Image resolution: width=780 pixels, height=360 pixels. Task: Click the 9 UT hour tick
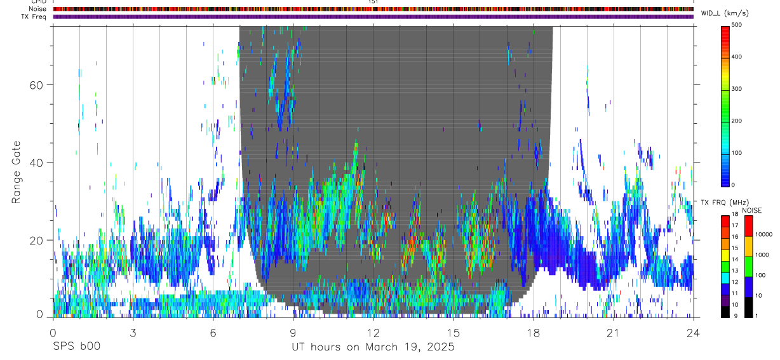pyautogui.click(x=293, y=333)
